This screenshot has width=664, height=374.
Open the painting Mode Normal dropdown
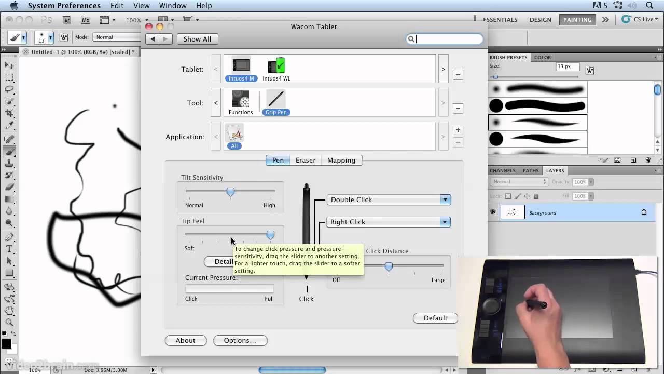(x=117, y=37)
